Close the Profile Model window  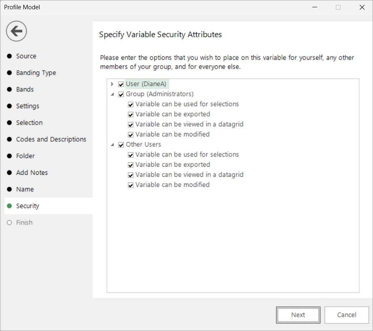(x=362, y=7)
